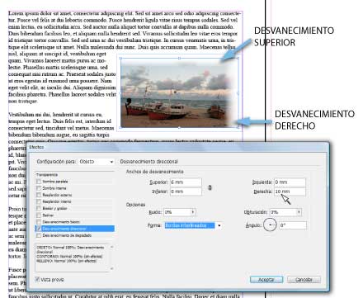Enable the Sombra interna effect checkbox
The width and height of the screenshot is (363, 298).
(x=39, y=188)
